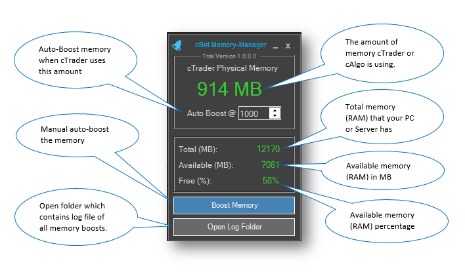Increase Auto Boost value with up arrow
The image size is (465, 272).
pos(275,110)
